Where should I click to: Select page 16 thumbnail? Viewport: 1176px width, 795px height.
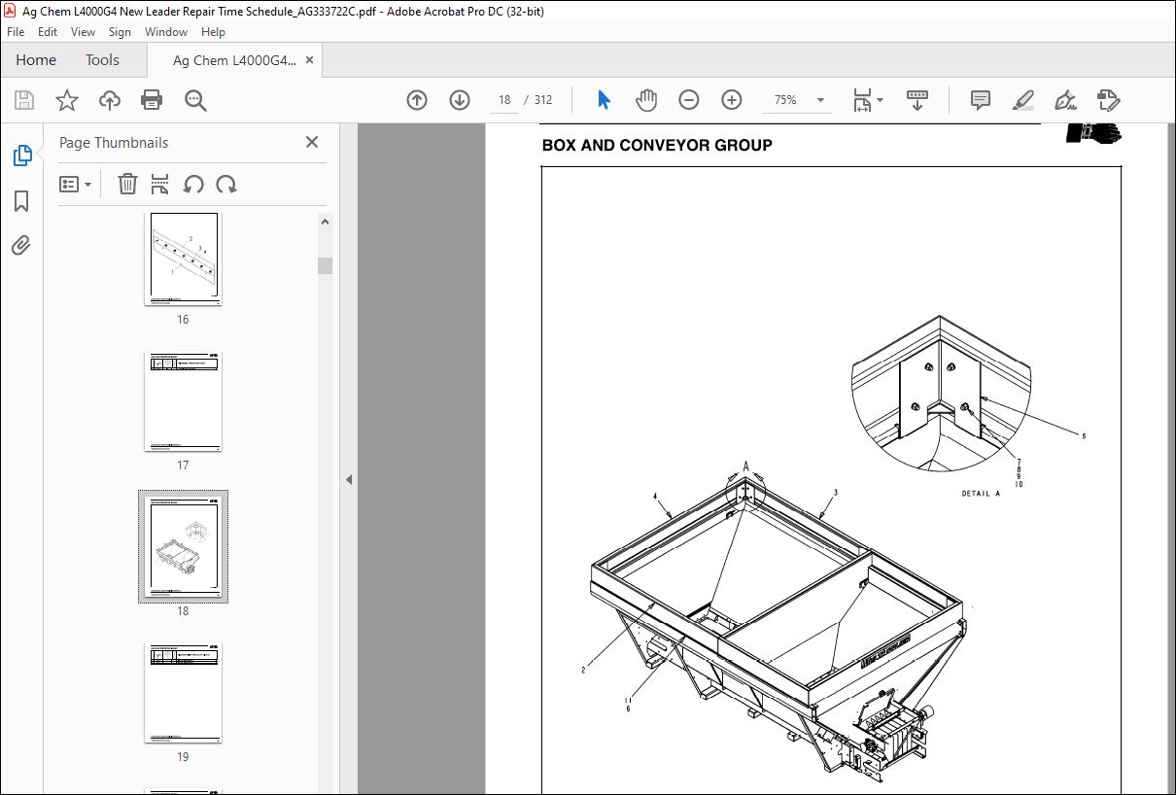(184, 259)
